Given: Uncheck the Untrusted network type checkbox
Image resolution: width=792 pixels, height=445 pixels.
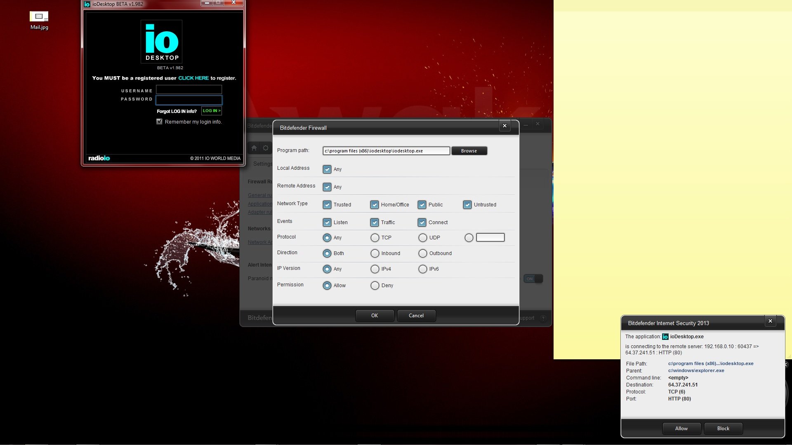Looking at the screenshot, I should (467, 205).
